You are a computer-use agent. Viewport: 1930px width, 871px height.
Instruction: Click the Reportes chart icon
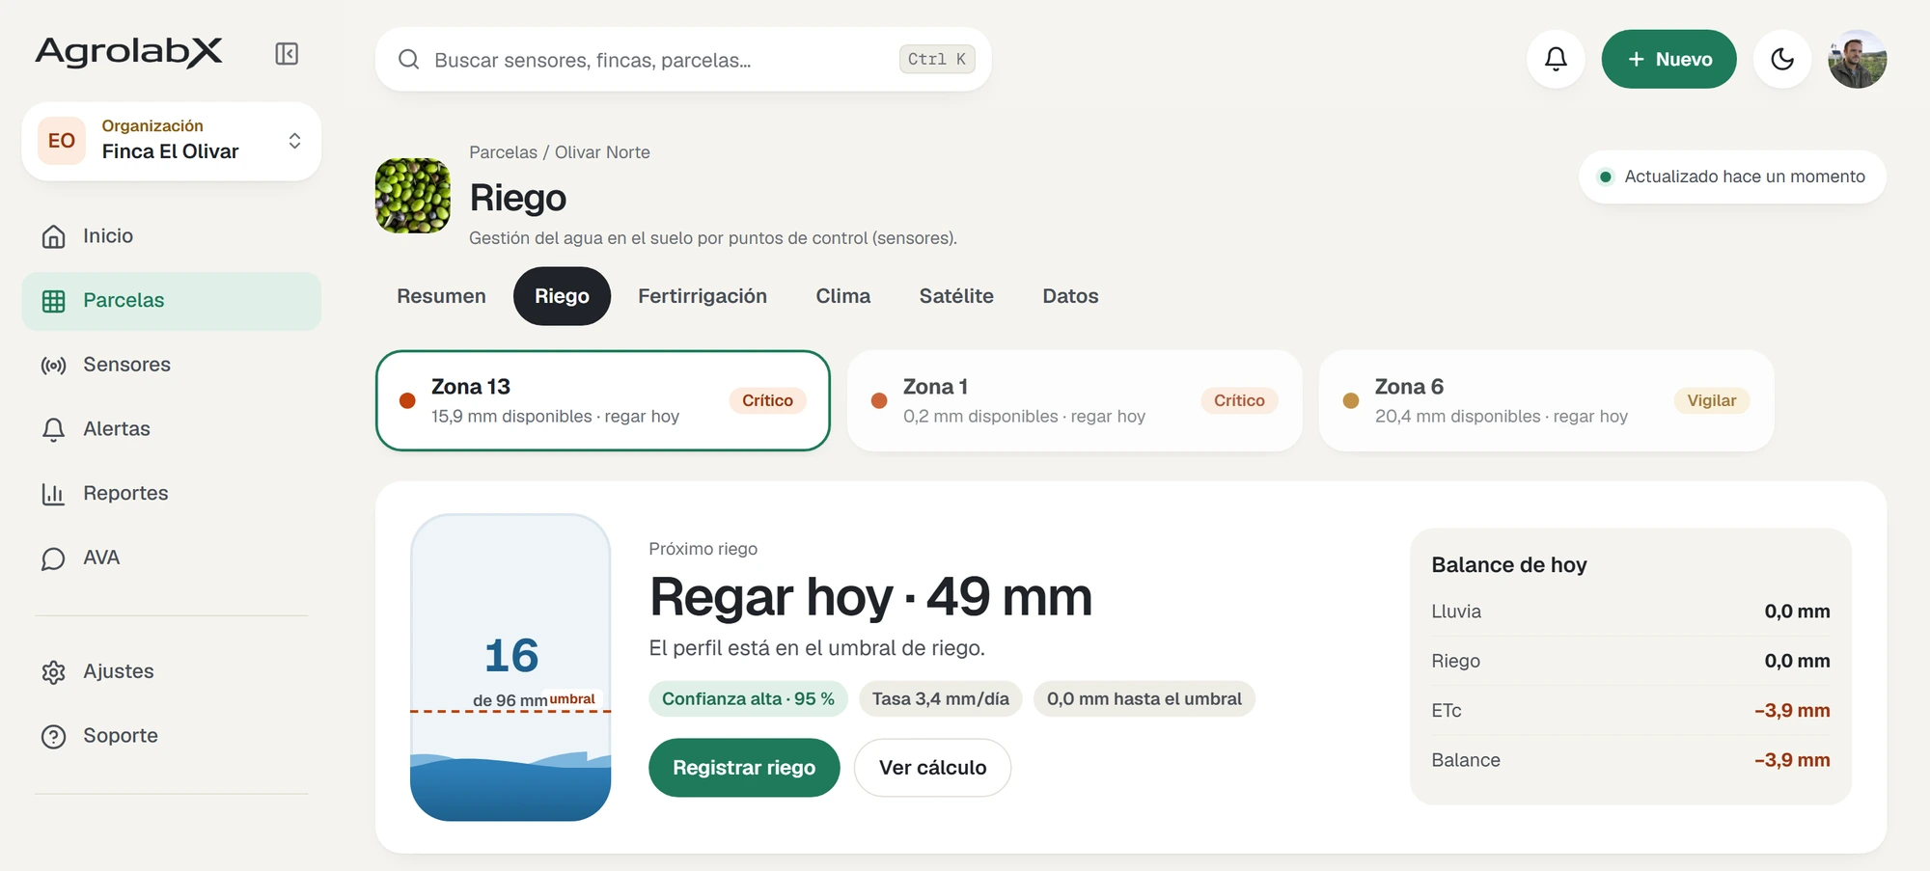[54, 494]
